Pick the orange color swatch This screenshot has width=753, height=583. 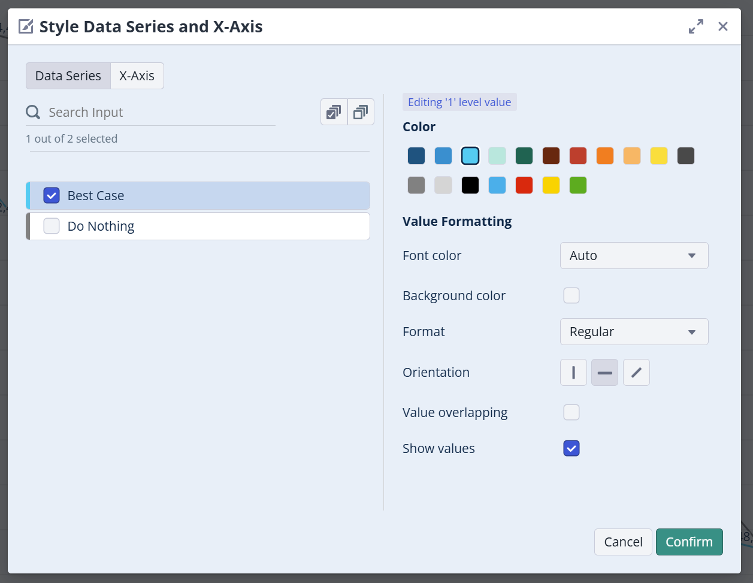pyautogui.click(x=605, y=156)
